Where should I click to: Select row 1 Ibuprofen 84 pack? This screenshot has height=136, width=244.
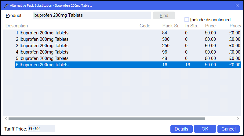pos(42,33)
